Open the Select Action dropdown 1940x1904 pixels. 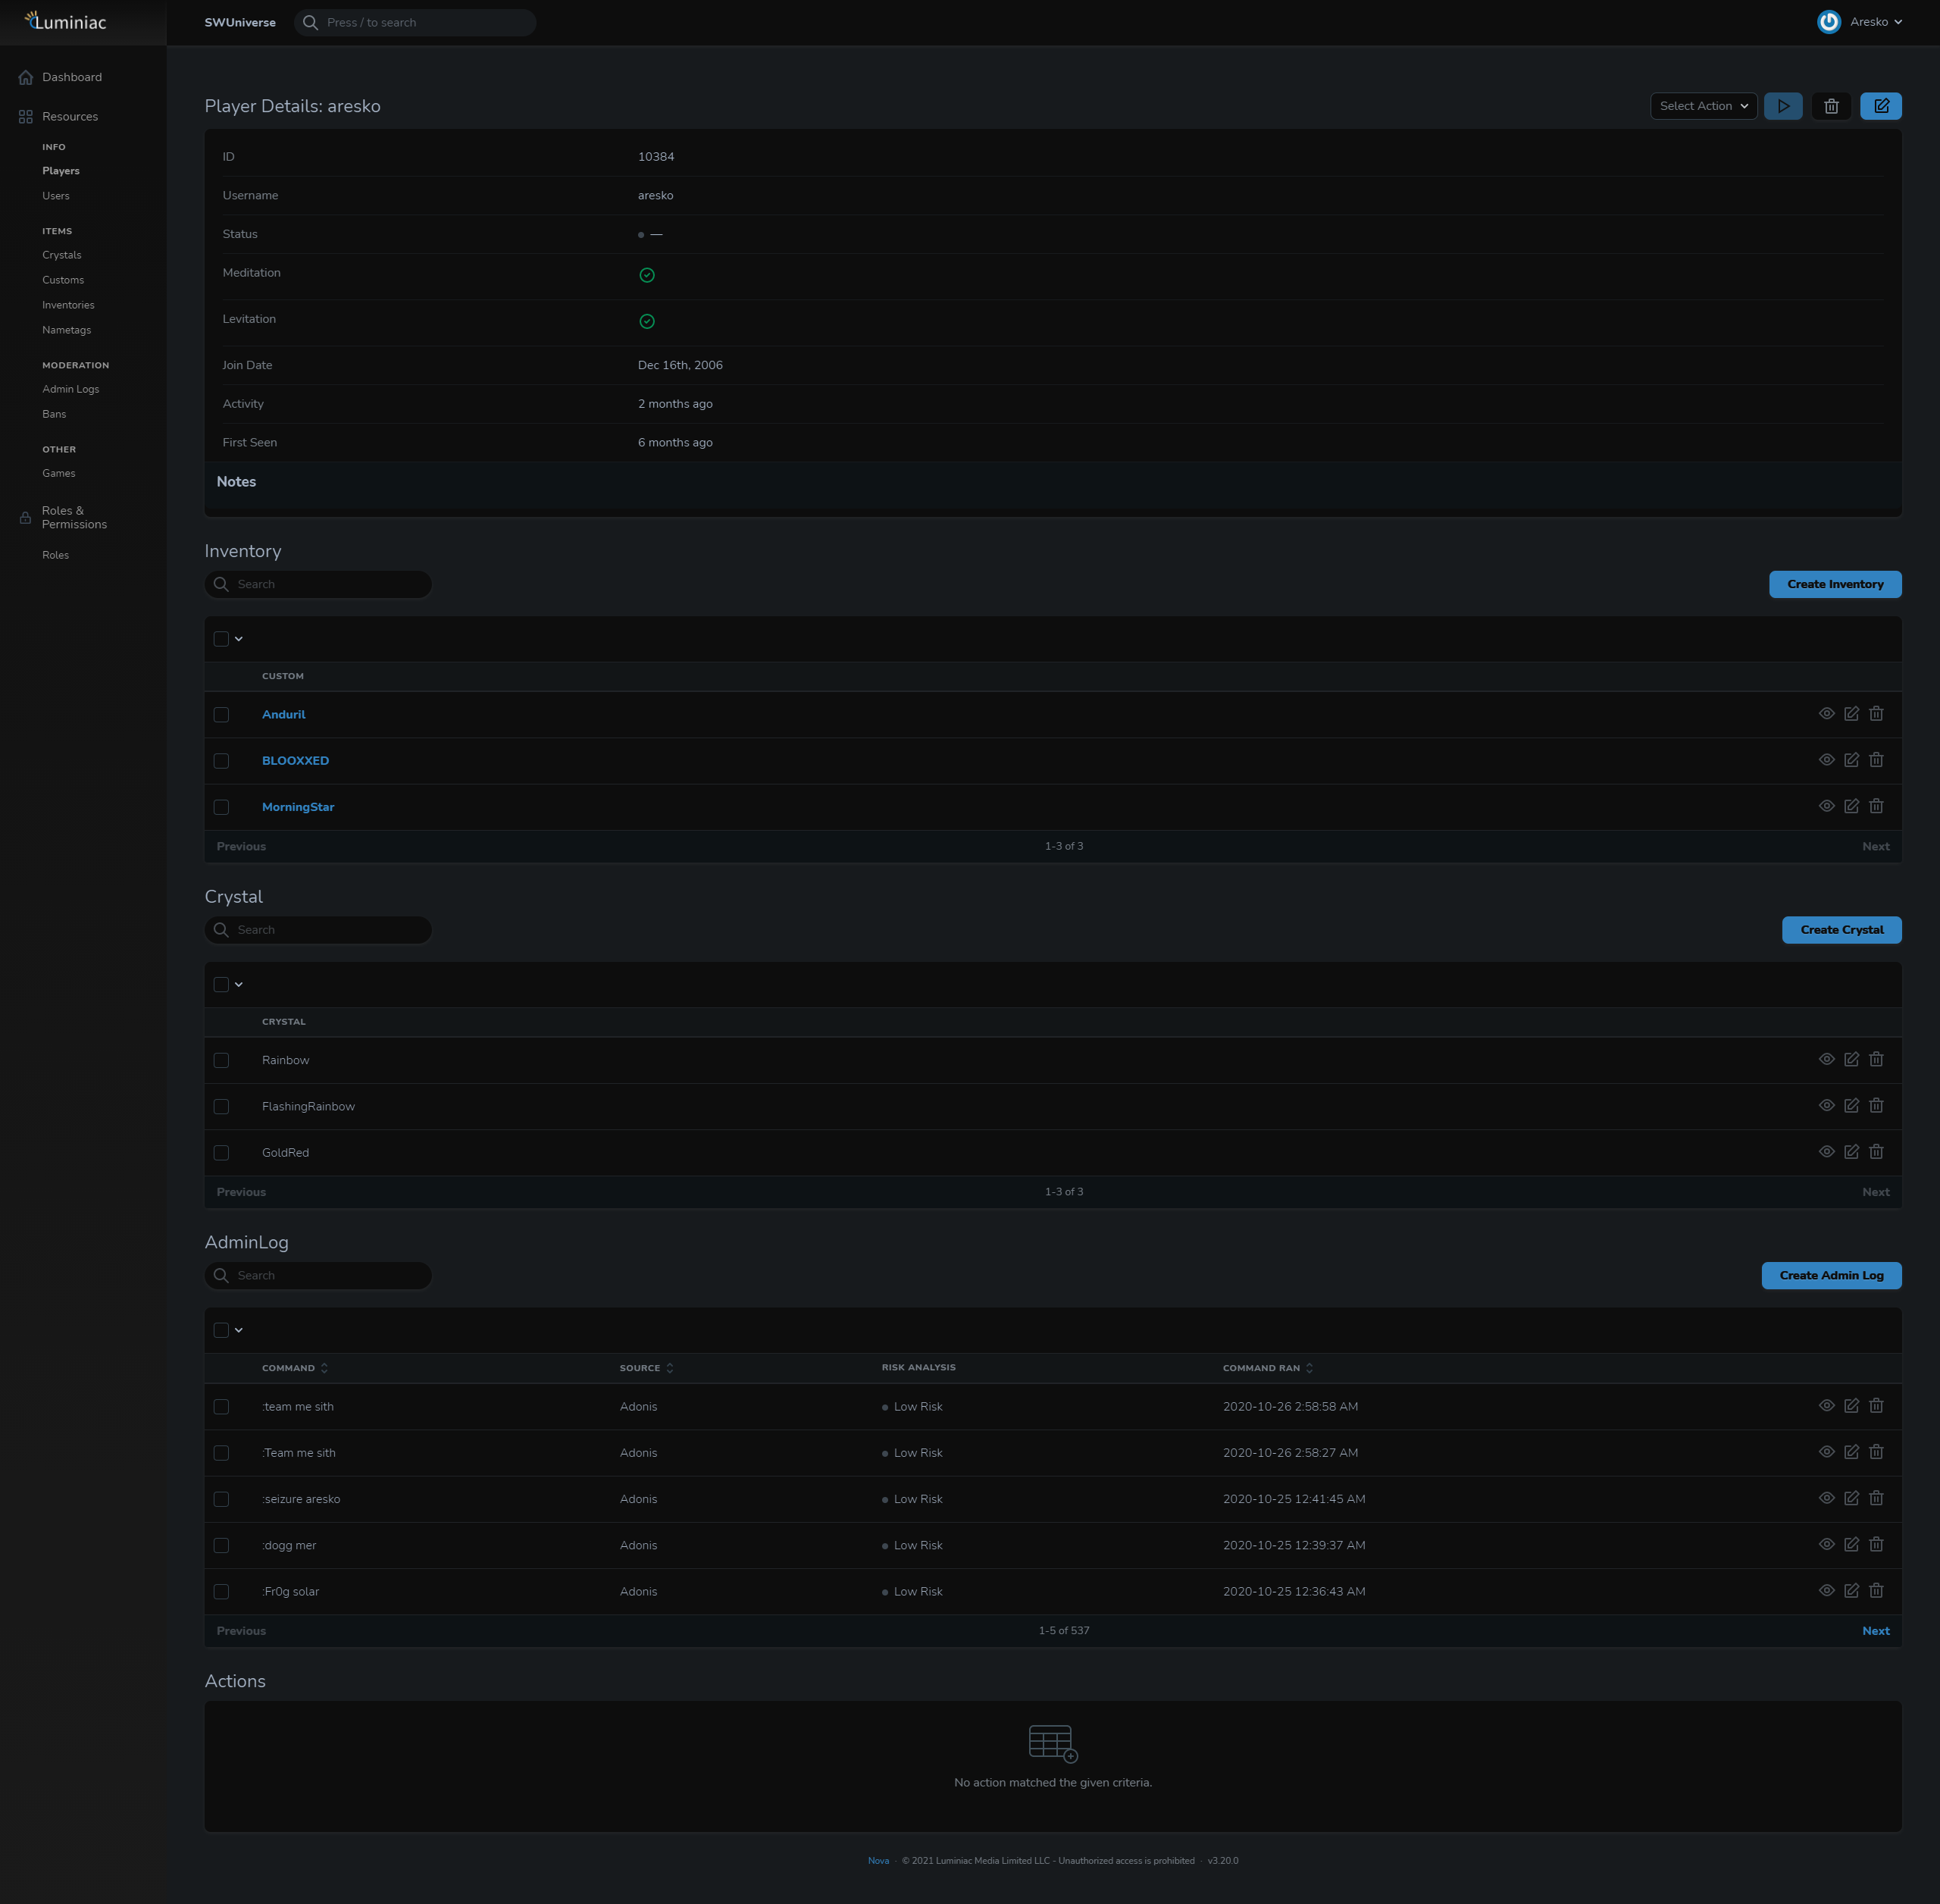click(x=1703, y=106)
